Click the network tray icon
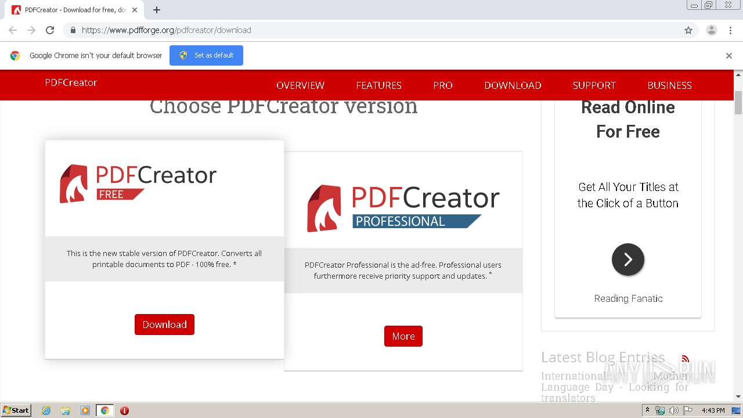Screen dimensions: 743x418 click(x=660, y=410)
